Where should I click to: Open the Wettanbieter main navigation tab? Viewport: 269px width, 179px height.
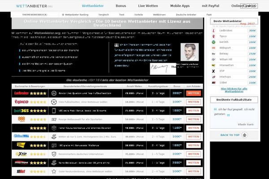[x=93, y=6]
